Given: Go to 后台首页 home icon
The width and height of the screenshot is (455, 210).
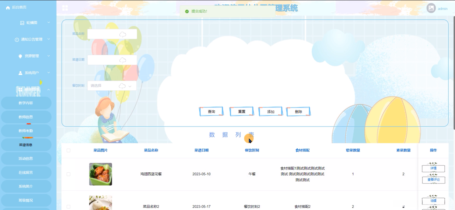Looking at the screenshot, I should 8,8.
